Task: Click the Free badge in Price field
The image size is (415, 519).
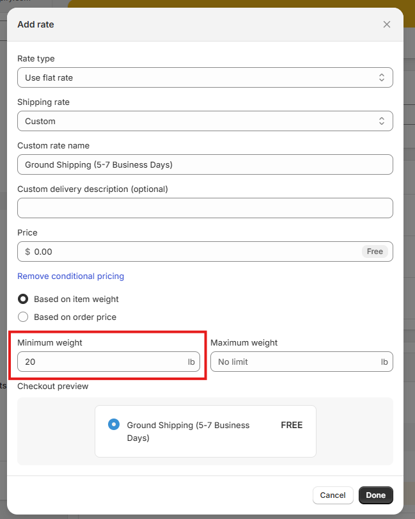Action: point(375,252)
